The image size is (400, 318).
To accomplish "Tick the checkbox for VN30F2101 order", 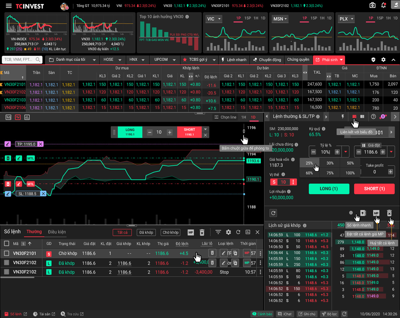I will pyautogui.click(x=6, y=253).
